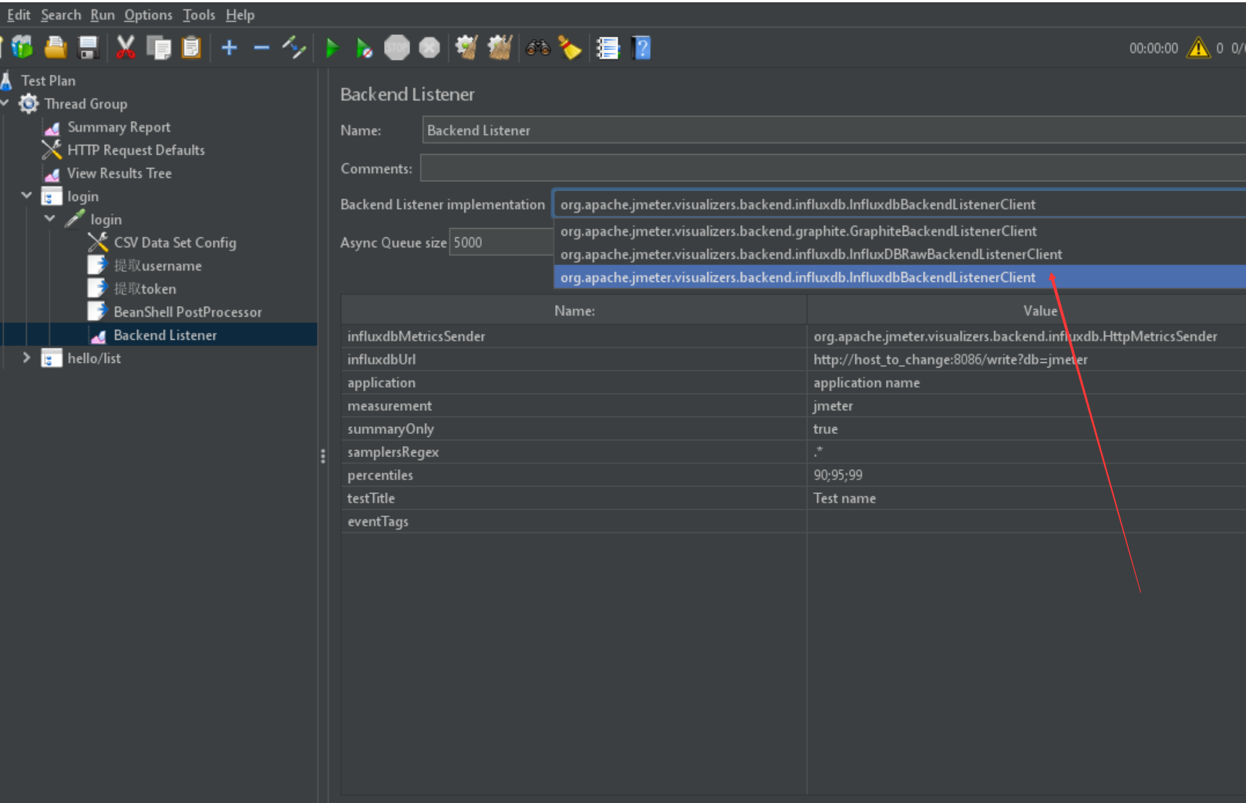
Task: Click the Name input field
Action: coord(833,130)
